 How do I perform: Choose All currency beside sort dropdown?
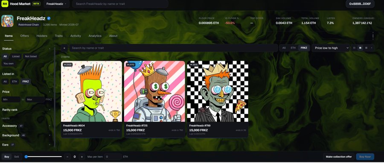[284, 48]
